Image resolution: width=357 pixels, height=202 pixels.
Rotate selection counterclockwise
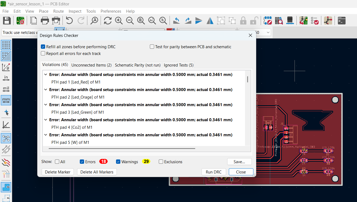click(177, 20)
